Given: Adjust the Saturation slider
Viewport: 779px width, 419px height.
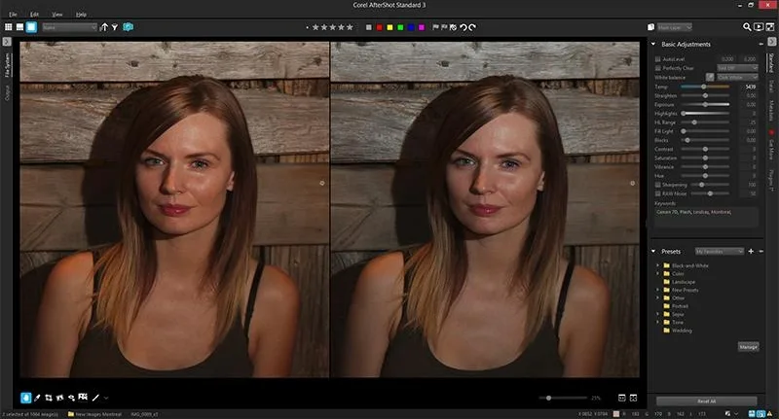Looking at the screenshot, I should coord(705,157).
